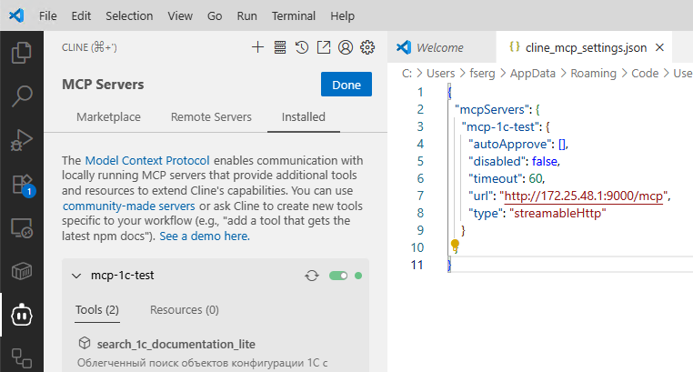
Task: Open Cline settings gear
Action: [367, 47]
